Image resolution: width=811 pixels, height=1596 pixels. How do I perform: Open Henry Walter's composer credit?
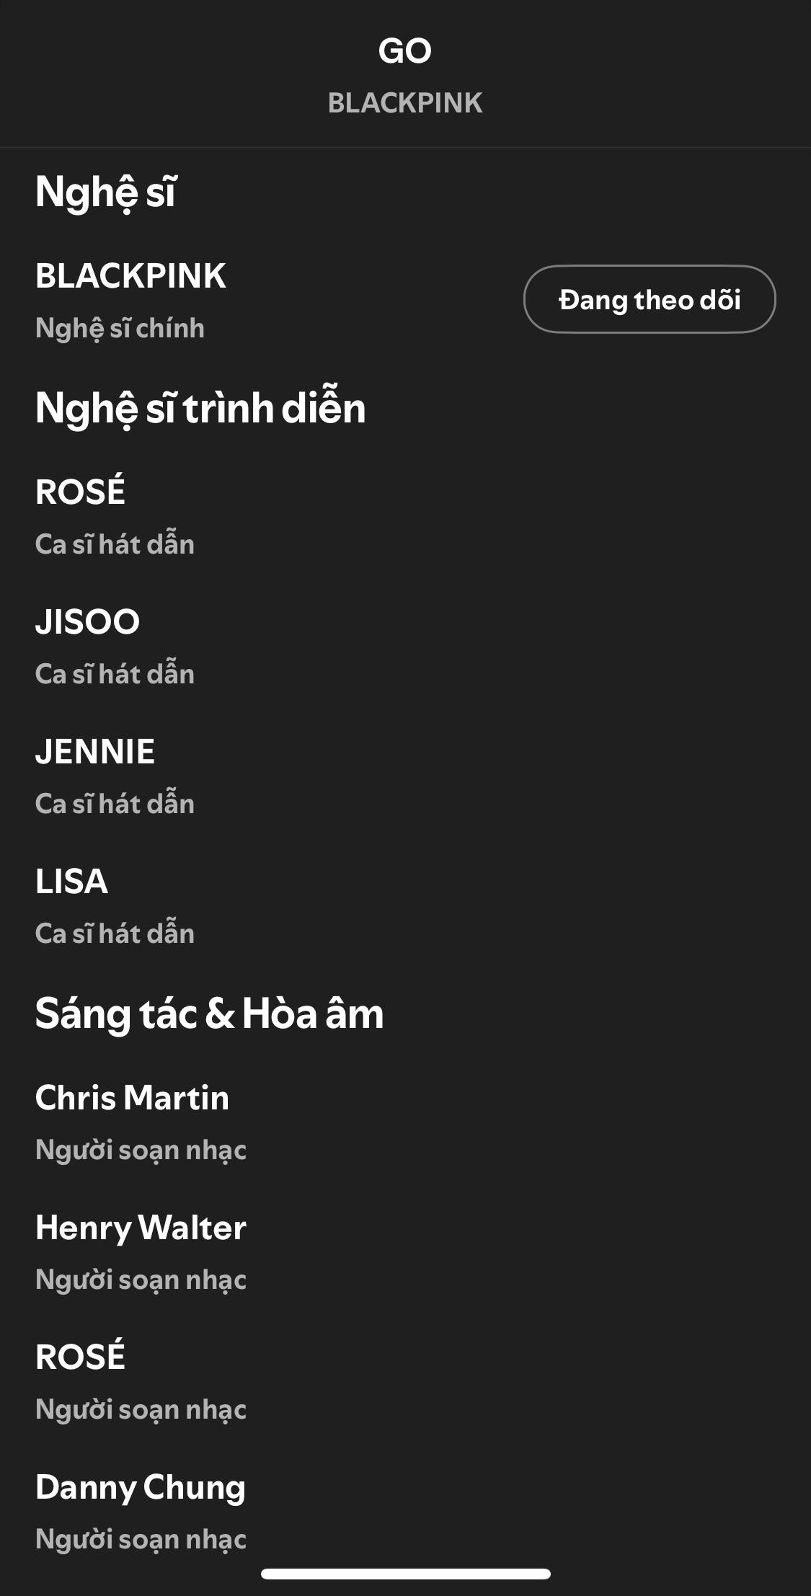click(x=141, y=1228)
